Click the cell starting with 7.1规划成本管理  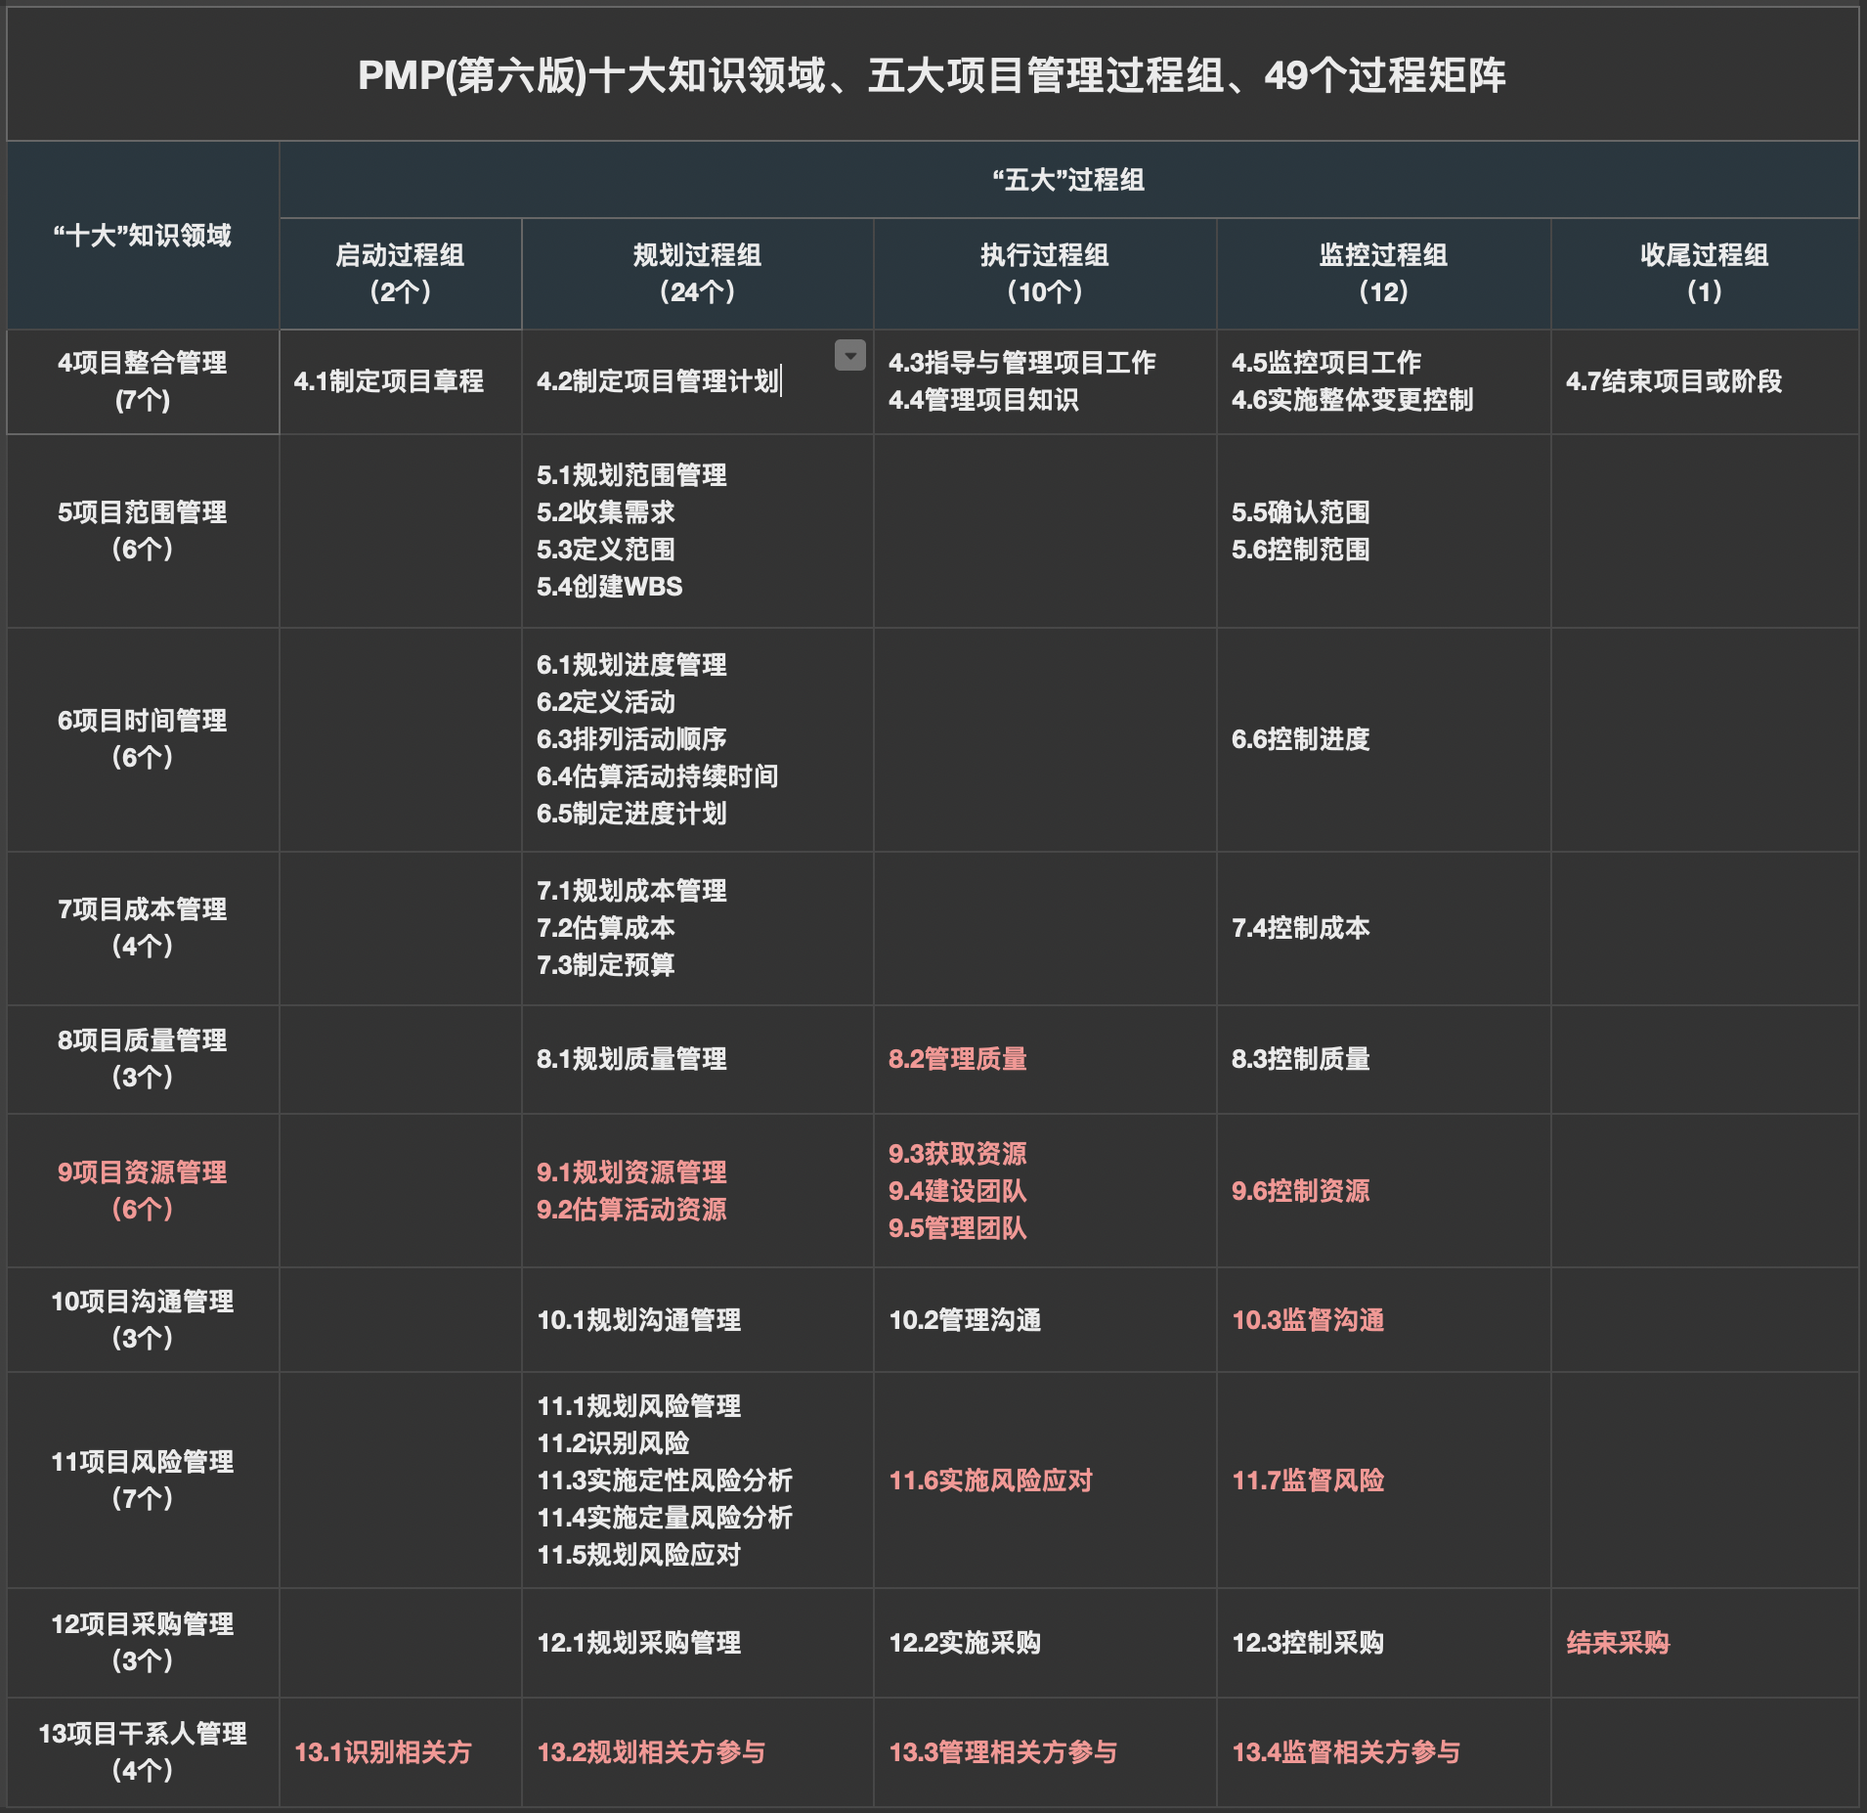coord(697,928)
